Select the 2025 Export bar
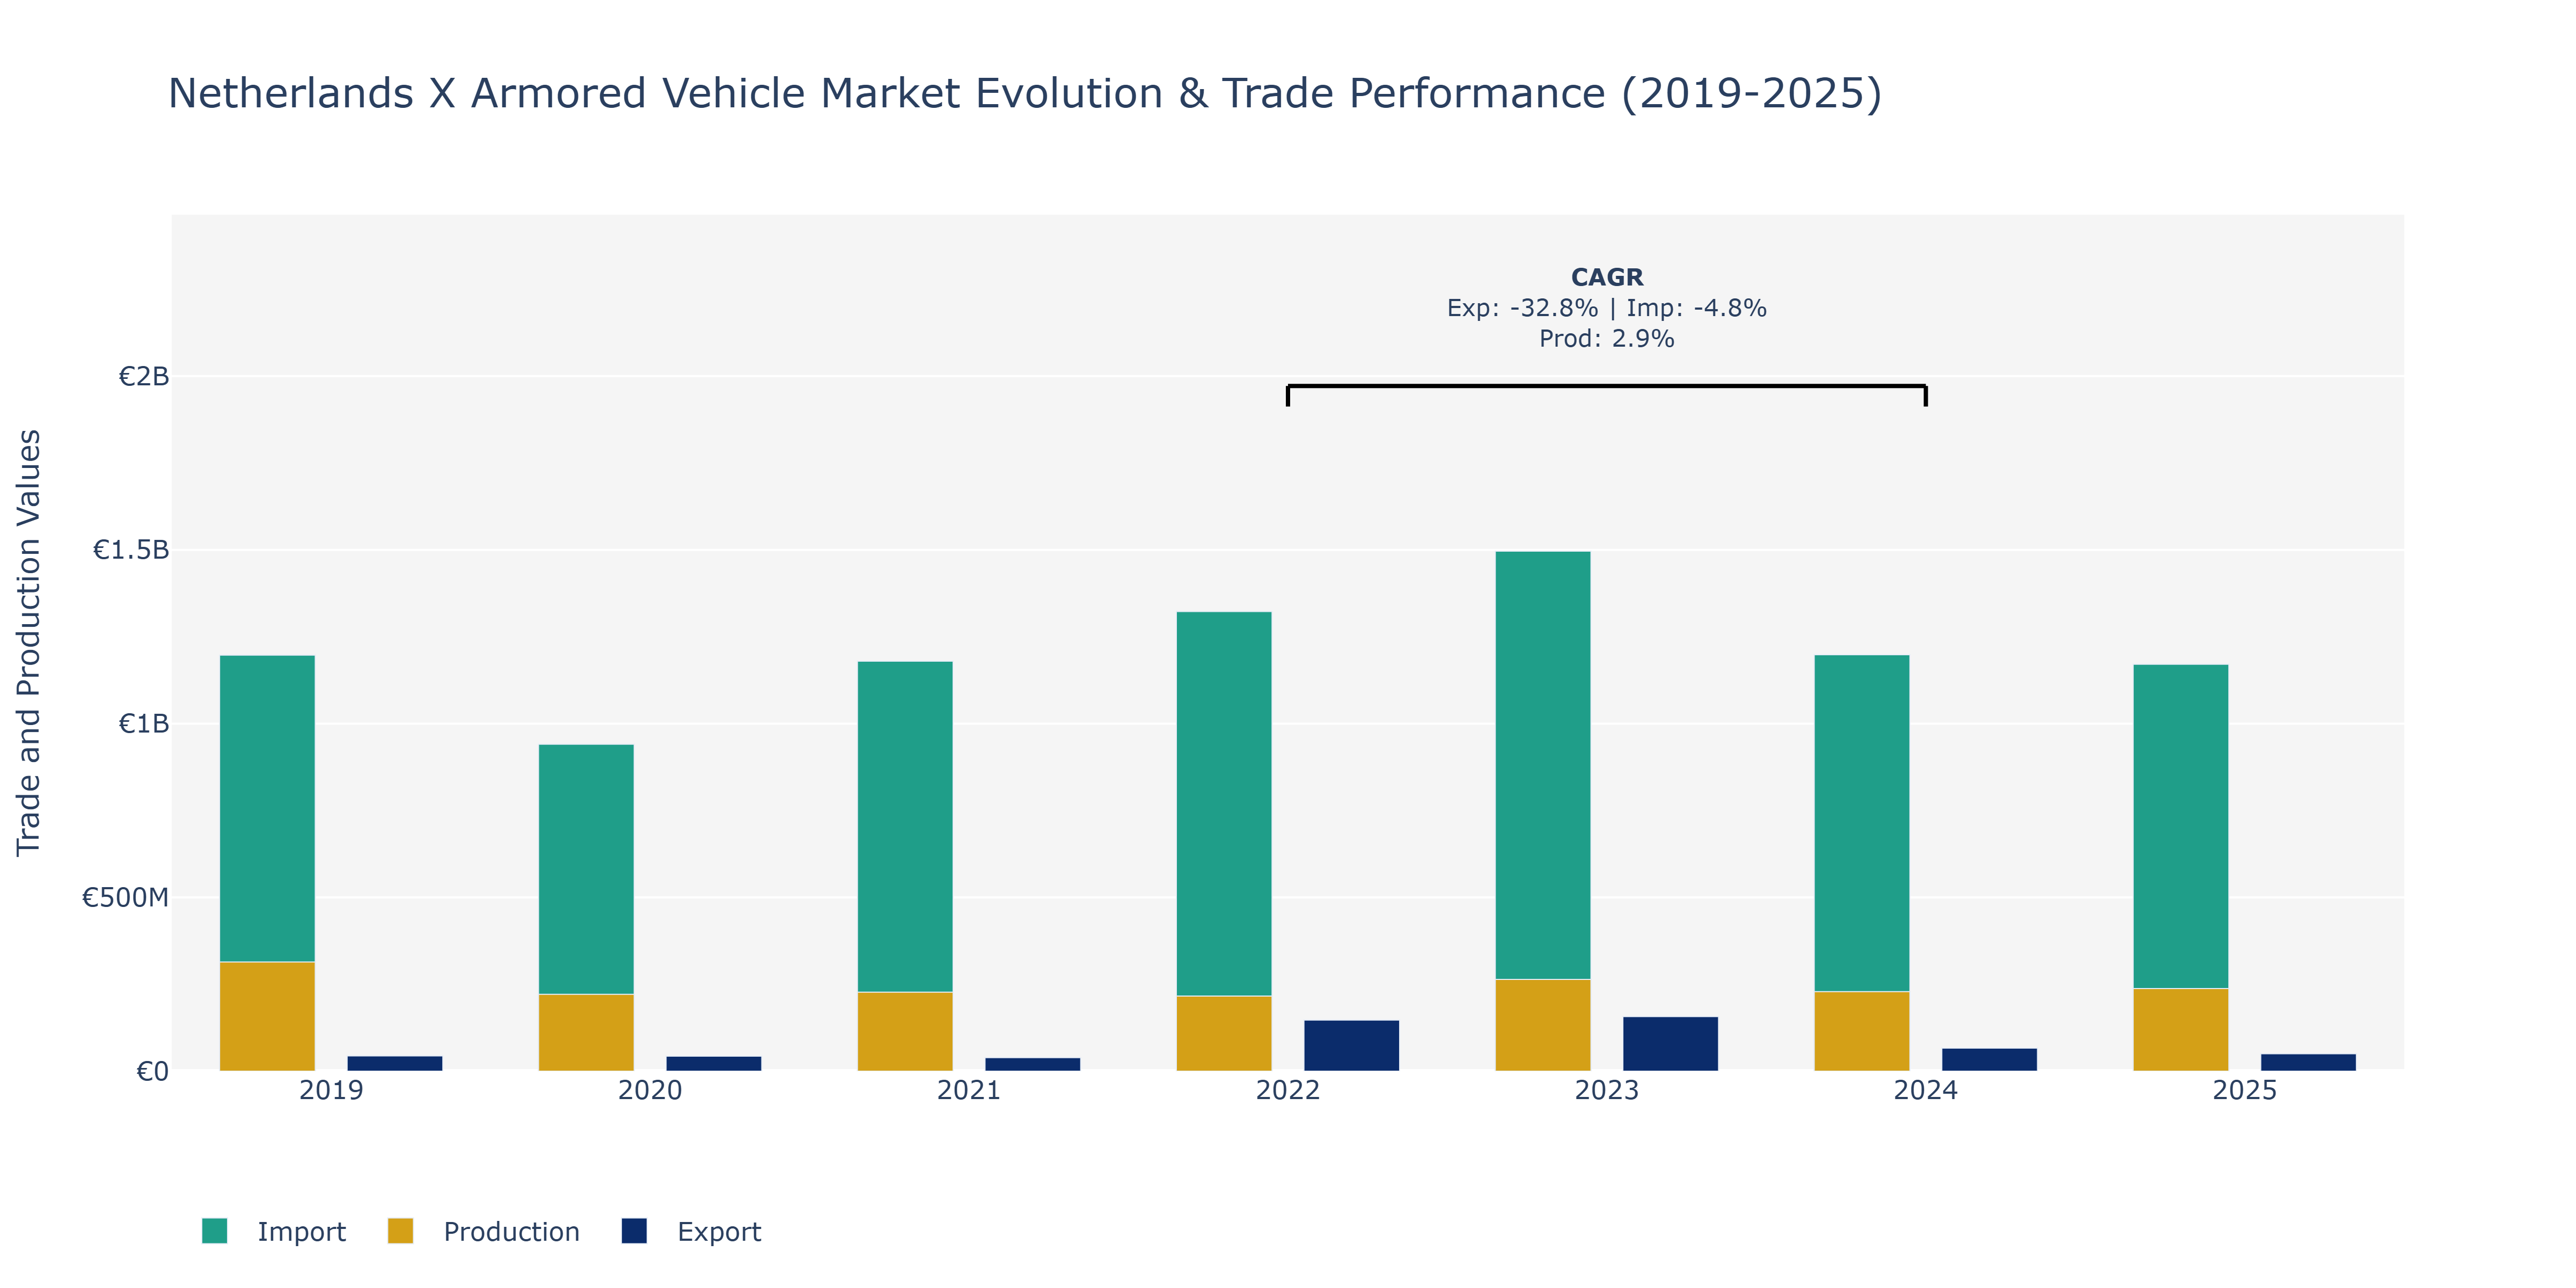This screenshot has width=2576, height=1288. click(x=2309, y=1062)
